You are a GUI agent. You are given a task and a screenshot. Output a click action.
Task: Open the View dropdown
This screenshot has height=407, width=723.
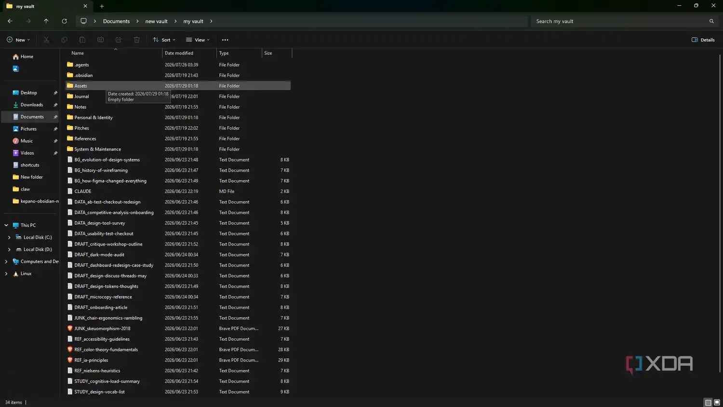point(198,40)
